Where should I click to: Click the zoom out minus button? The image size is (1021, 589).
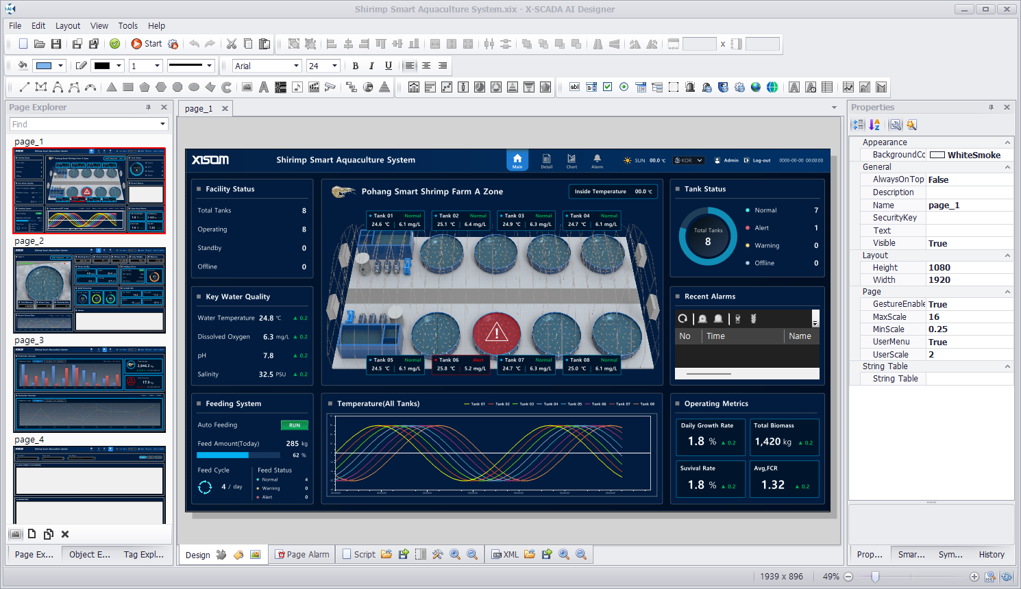click(848, 577)
